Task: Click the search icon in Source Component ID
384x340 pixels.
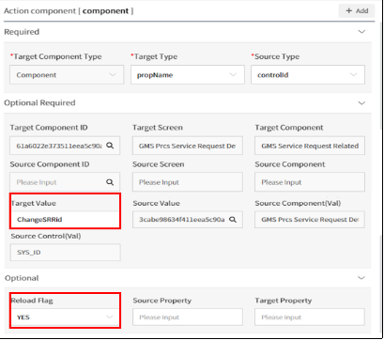Action: [110, 182]
